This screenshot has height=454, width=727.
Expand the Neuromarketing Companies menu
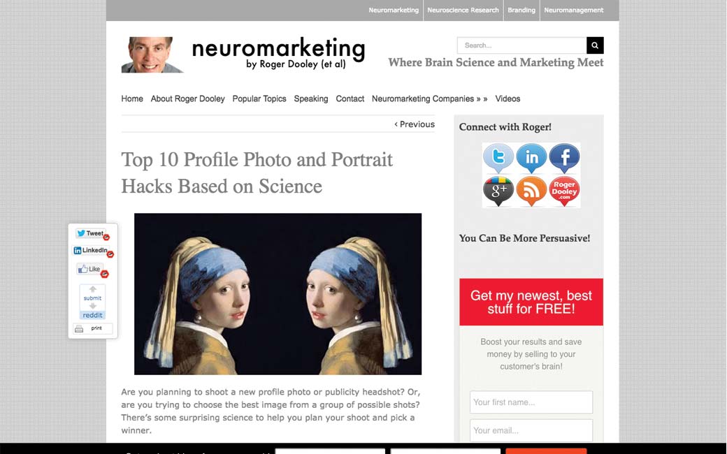429,98
